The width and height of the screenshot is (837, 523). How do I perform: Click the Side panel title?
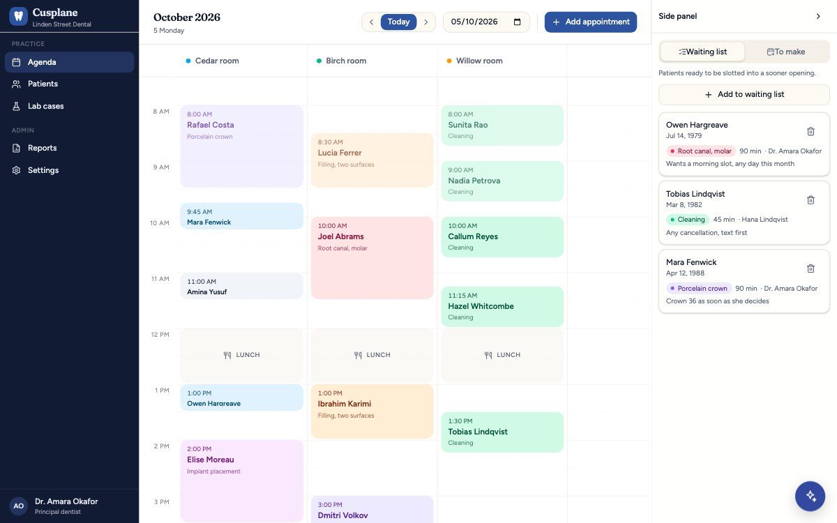[677, 16]
